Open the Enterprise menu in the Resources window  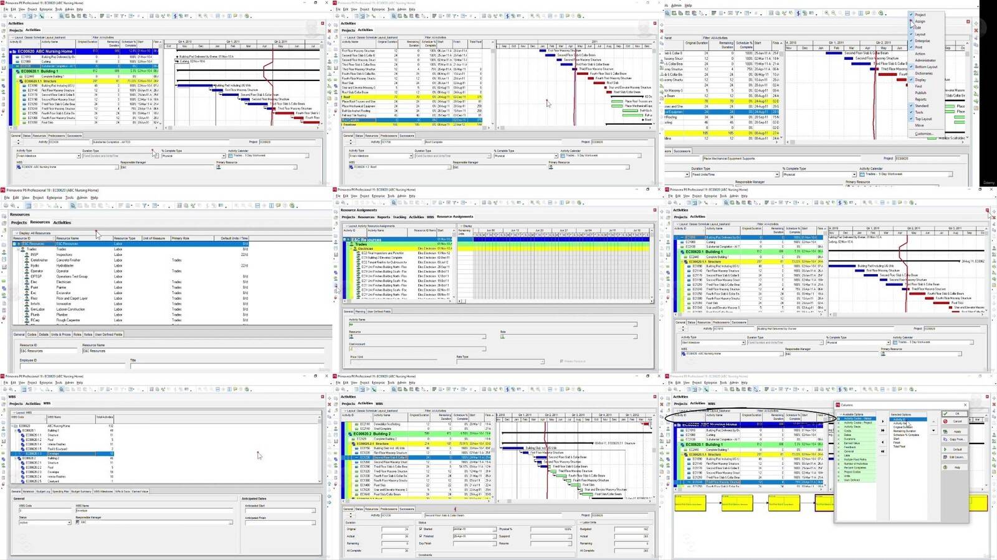pyautogui.click(x=54, y=197)
